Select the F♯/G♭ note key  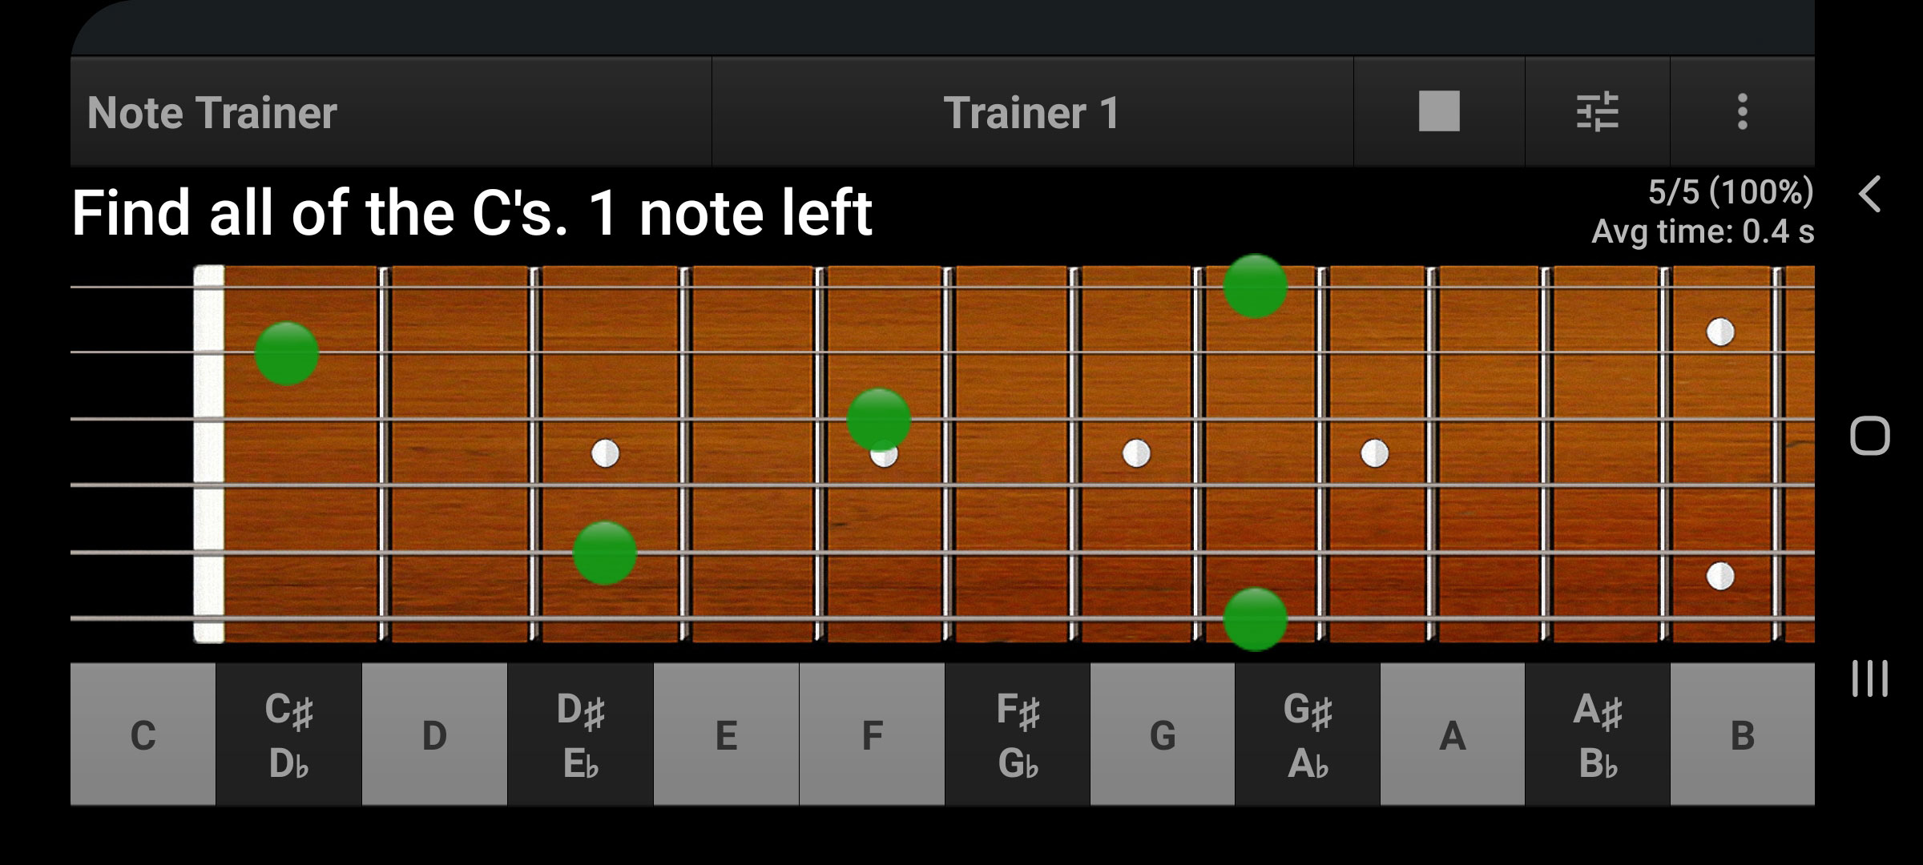(1018, 734)
